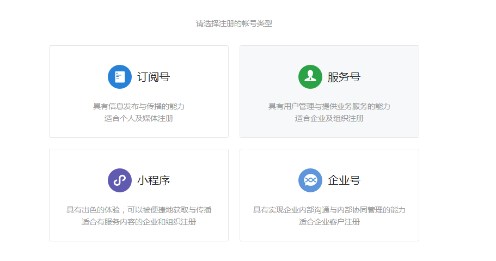Viewport: 496px width, 261px height.
Task: Click text 具有实现企业内部沟通与内部协同管理的能力
Action: click(x=329, y=210)
